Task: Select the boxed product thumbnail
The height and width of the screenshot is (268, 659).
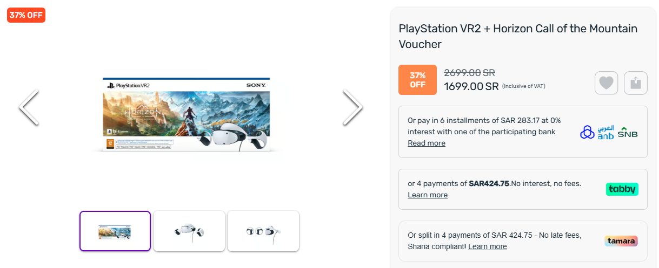Action: click(x=115, y=231)
